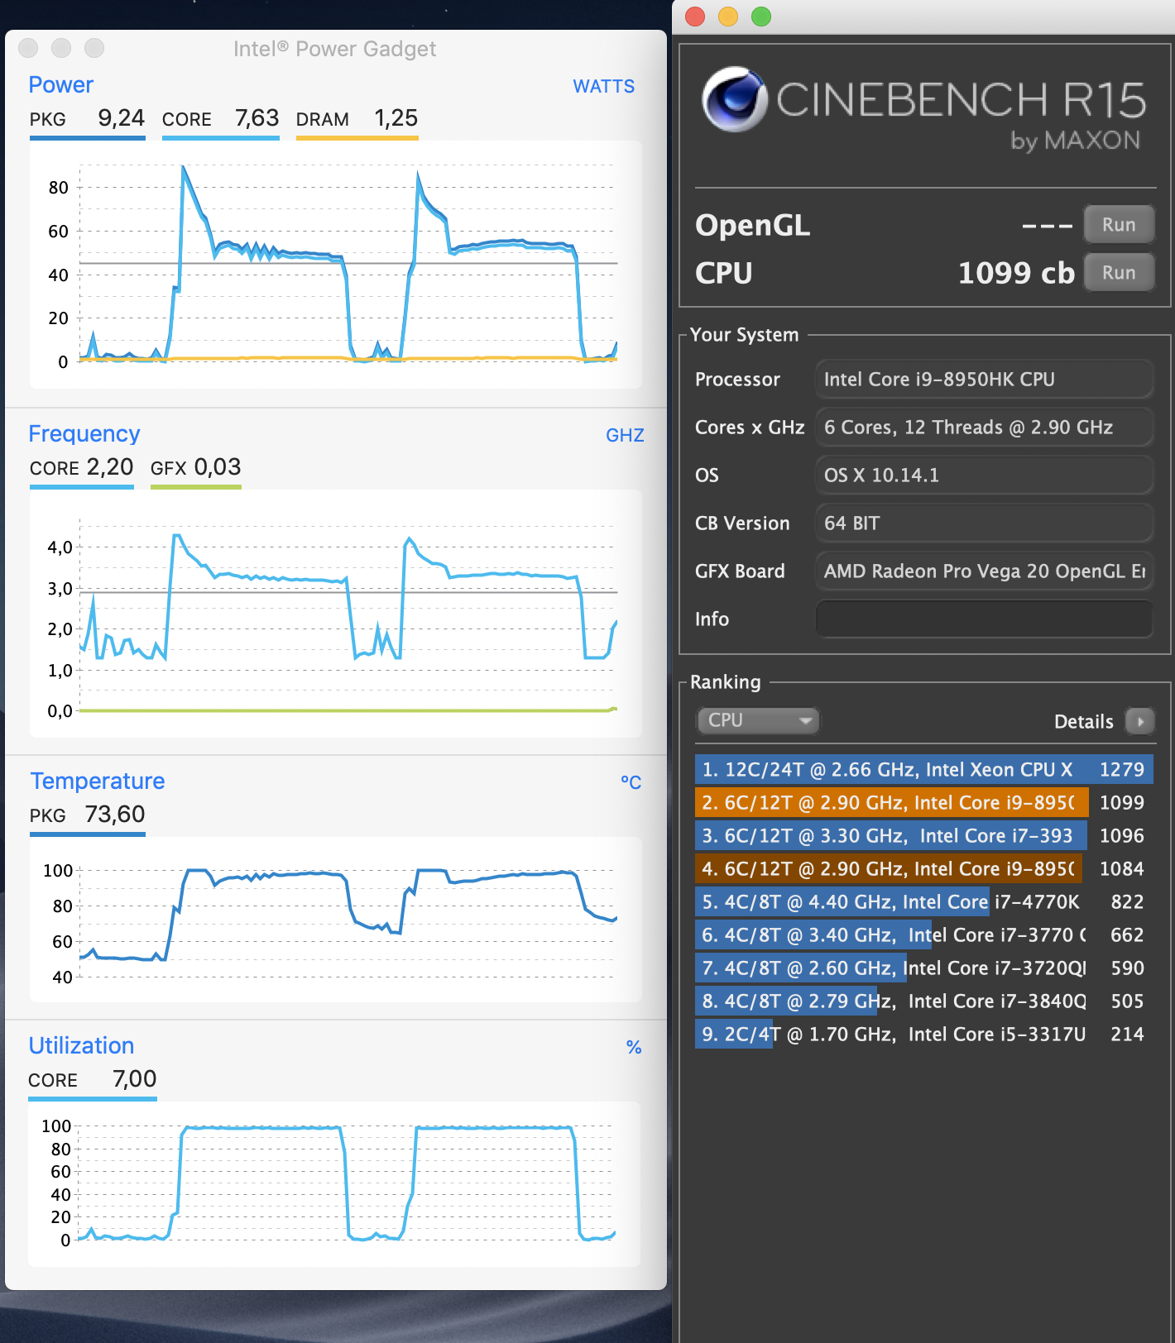
Task: Click the GFX frequency value 0,03
Action: [x=218, y=467]
